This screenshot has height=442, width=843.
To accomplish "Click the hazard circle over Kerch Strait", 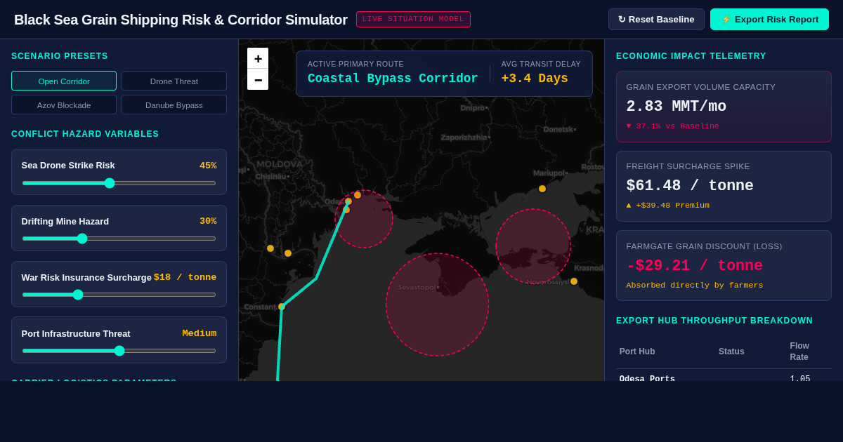I will click(533, 246).
